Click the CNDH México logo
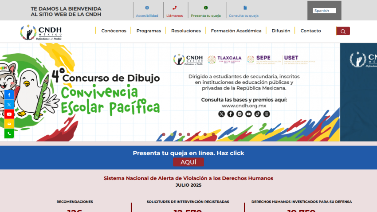The width and height of the screenshot is (377, 212). [x=41, y=32]
